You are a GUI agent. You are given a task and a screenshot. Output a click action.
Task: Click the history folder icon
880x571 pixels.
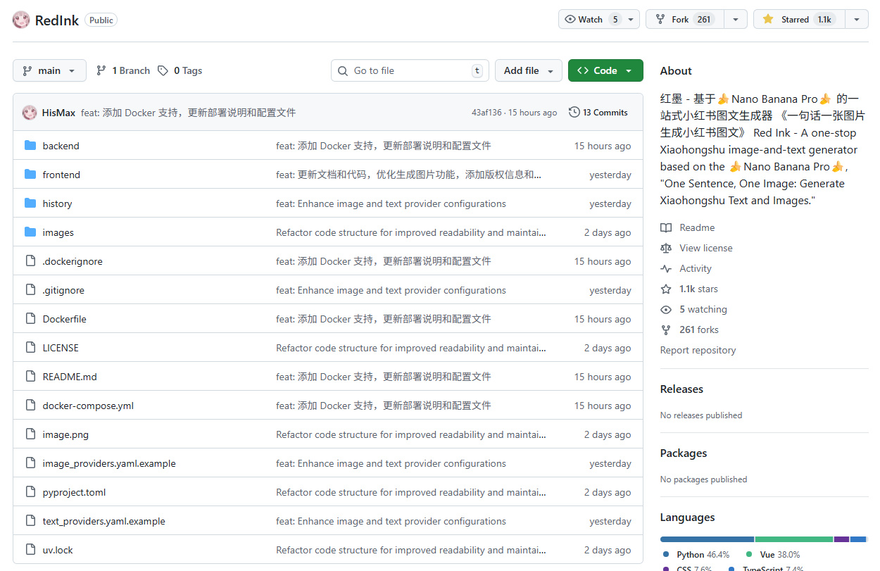click(30, 203)
